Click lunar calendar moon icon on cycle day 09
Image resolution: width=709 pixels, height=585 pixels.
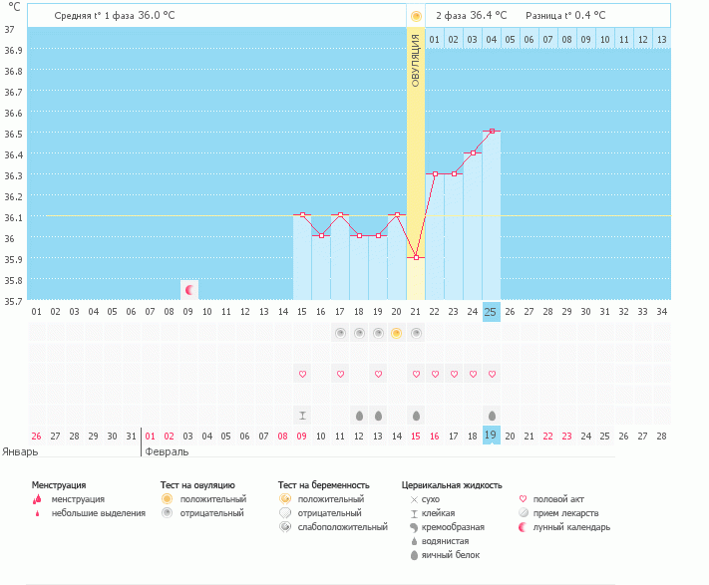[189, 290]
